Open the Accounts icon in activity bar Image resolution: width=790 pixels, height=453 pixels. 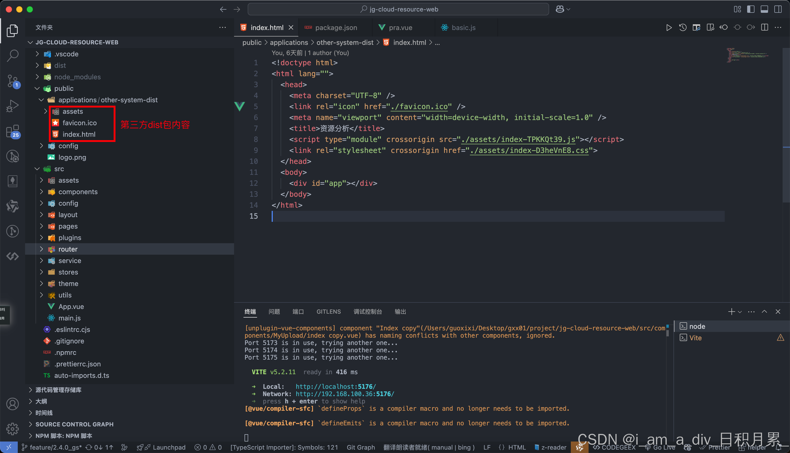[13, 404]
